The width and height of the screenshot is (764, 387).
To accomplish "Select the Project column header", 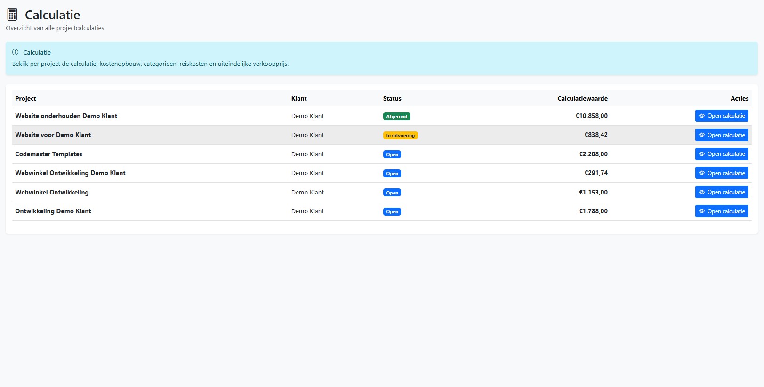I will pyautogui.click(x=25, y=98).
